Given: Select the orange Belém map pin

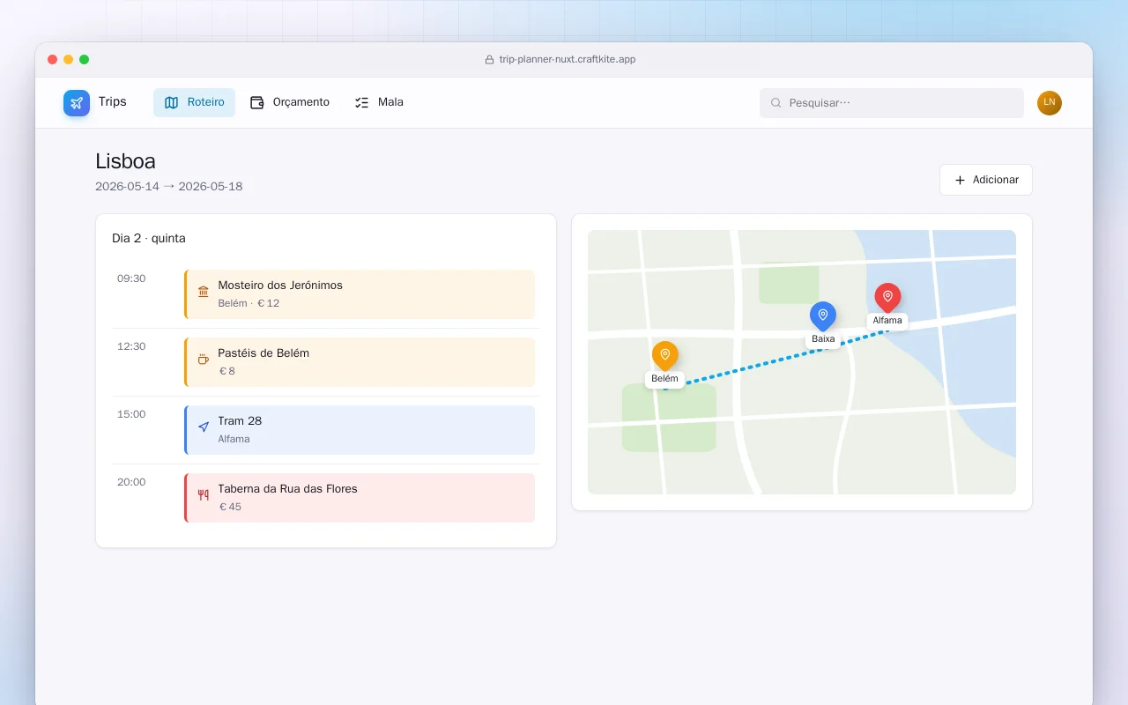Looking at the screenshot, I should [x=665, y=356].
